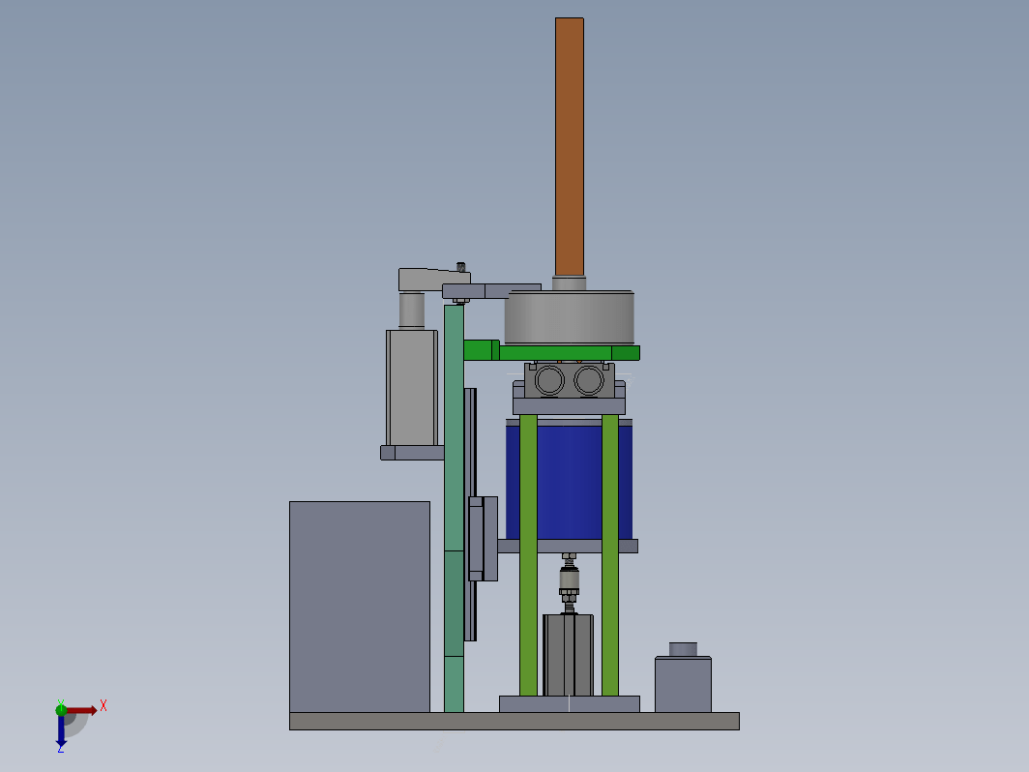Select the blue Z axis arrow of triad
Viewport: 1029px width, 772px height.
click(61, 731)
